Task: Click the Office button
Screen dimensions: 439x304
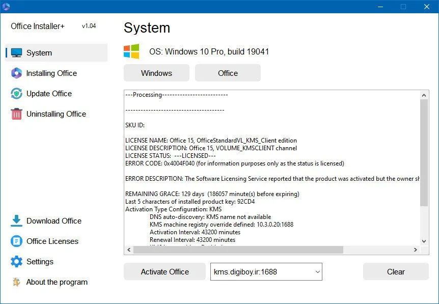Action: [228, 73]
